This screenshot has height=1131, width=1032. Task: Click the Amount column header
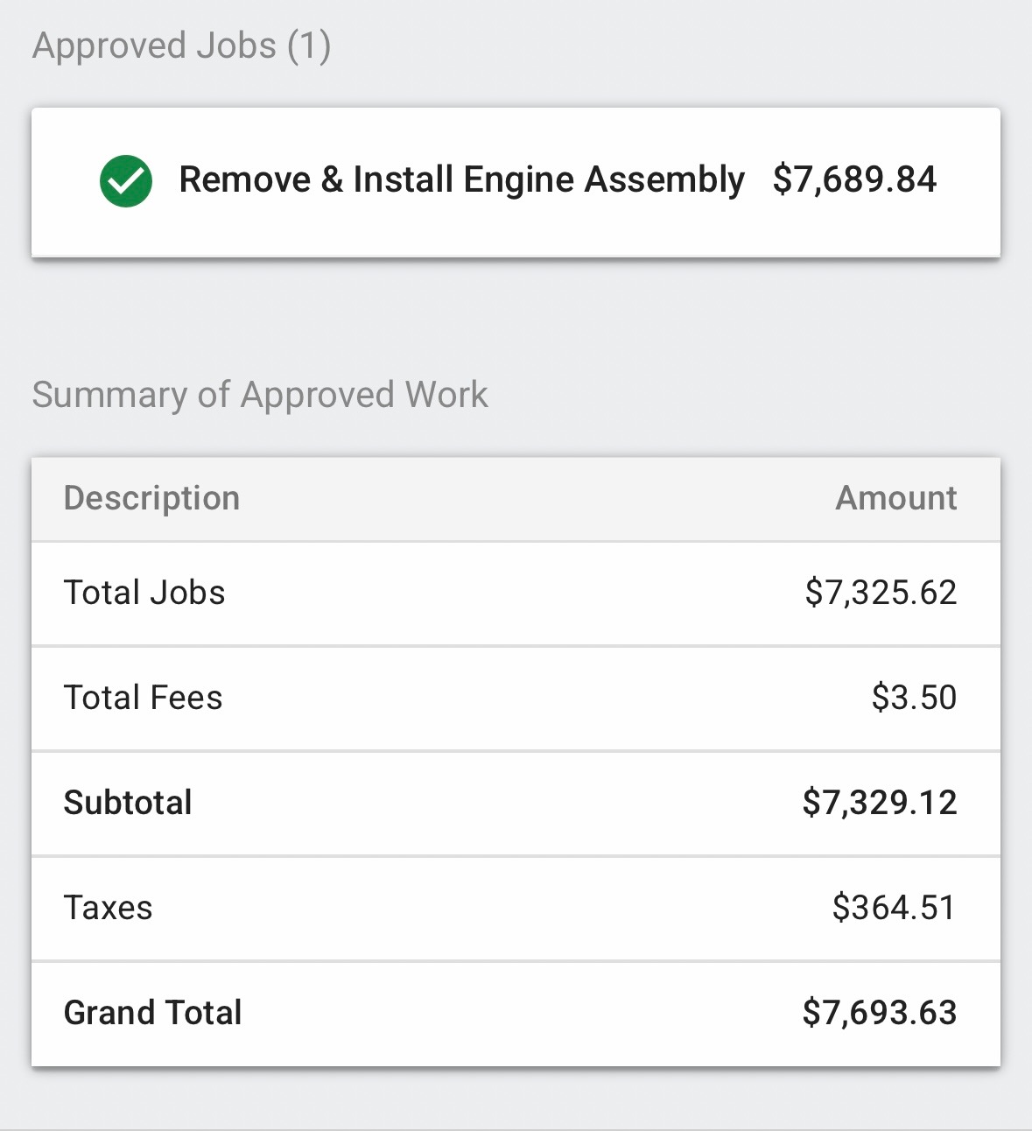896,498
